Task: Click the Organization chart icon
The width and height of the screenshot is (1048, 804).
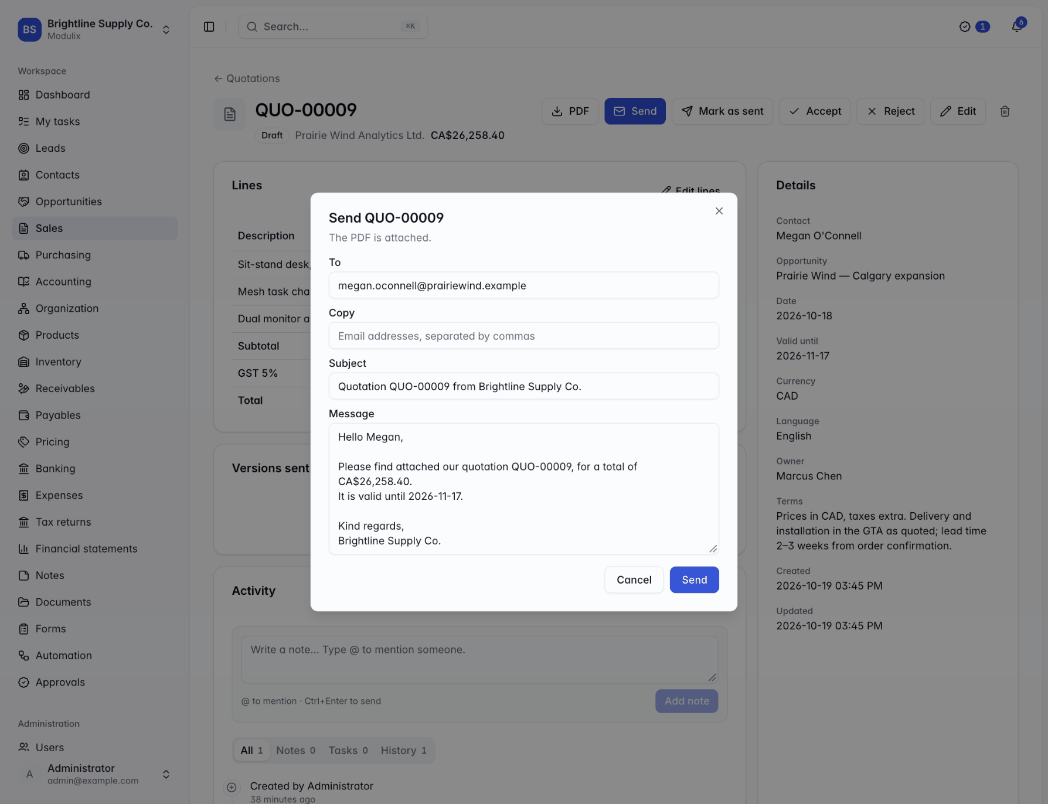Action: (23, 308)
